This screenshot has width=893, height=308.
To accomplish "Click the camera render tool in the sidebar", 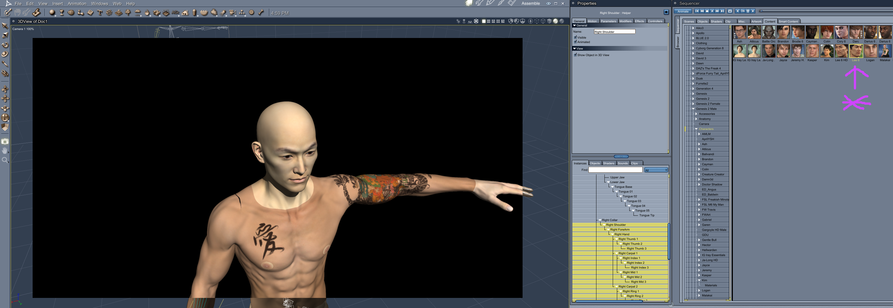I will click(5, 142).
